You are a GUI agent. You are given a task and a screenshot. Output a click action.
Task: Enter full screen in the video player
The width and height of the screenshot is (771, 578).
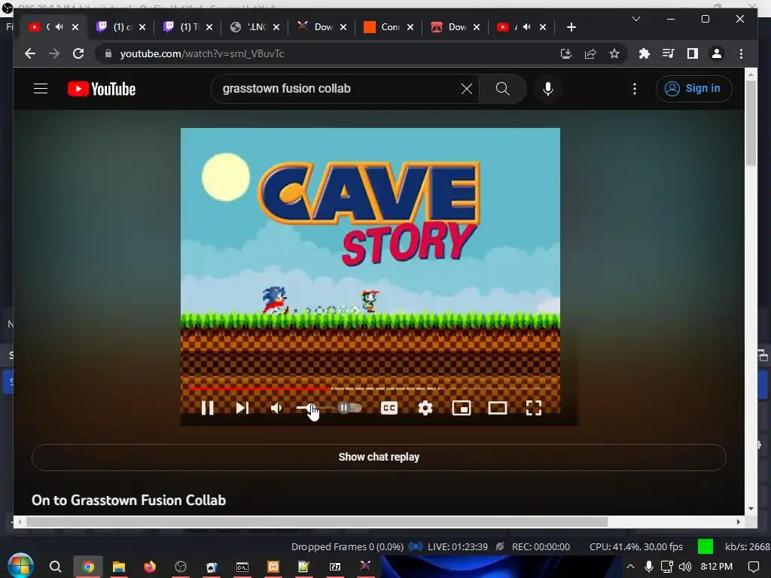pos(534,408)
